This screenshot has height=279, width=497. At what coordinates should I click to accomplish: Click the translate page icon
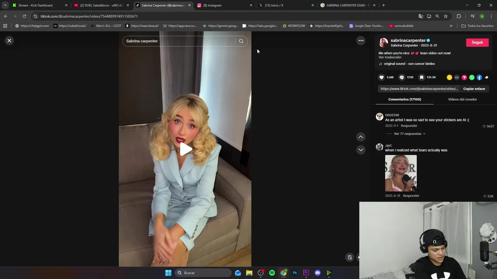click(421, 16)
